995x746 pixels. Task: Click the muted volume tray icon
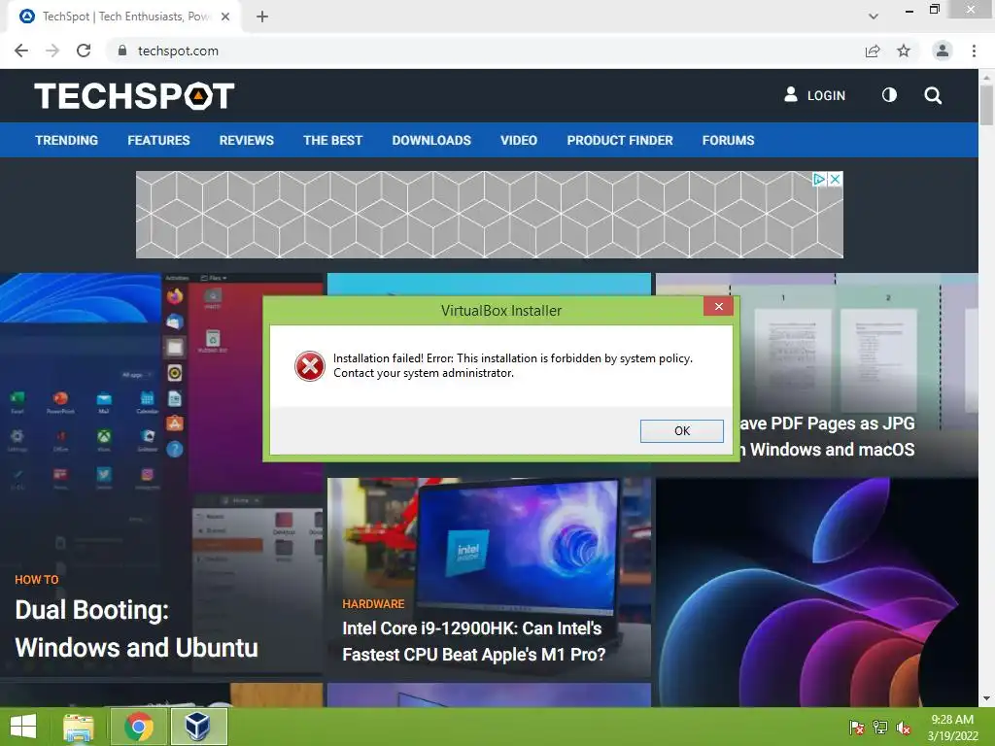point(904,728)
